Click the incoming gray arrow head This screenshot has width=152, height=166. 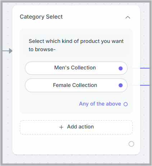click(x=10, y=51)
